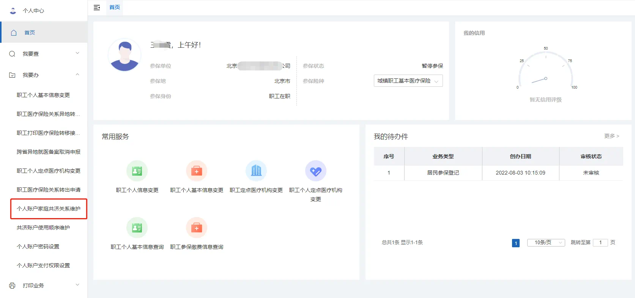Image resolution: width=635 pixels, height=298 pixels.
Task: Expand the 打印业务 sidebar menu
Action: (44, 286)
